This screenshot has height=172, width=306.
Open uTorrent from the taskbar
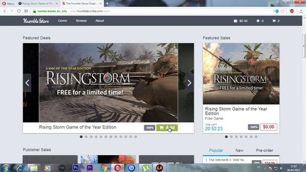click(145, 168)
